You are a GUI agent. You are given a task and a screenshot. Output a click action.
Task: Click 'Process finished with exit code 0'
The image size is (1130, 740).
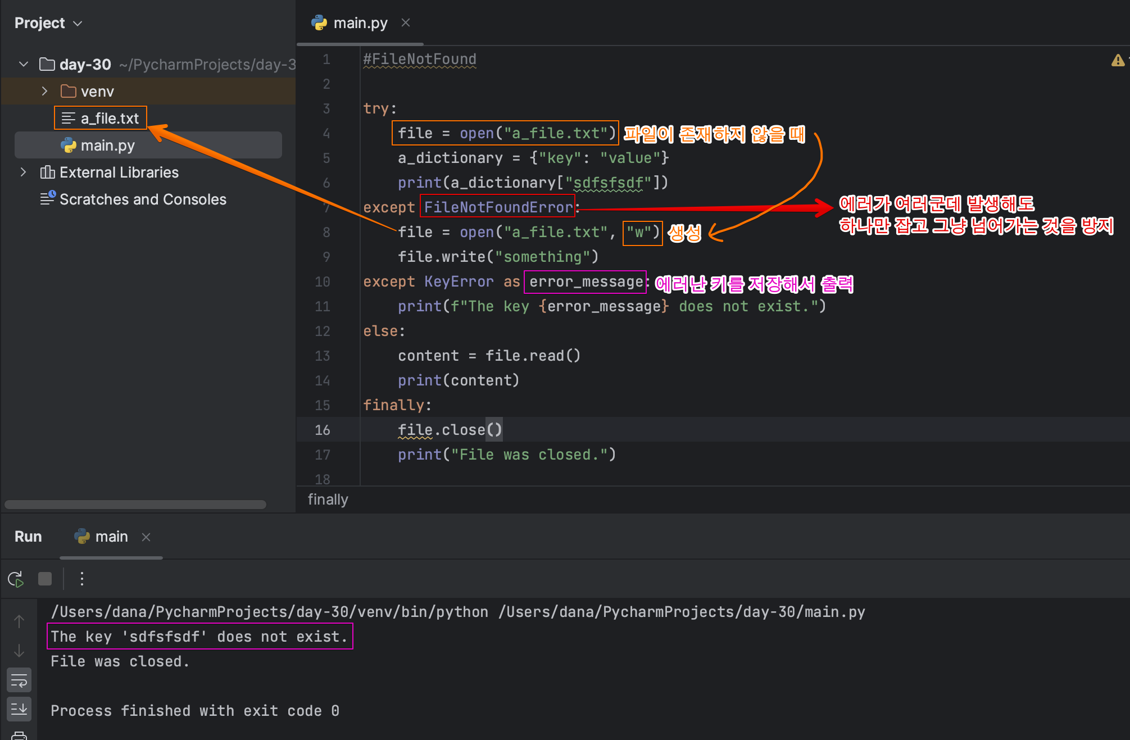pos(195,711)
